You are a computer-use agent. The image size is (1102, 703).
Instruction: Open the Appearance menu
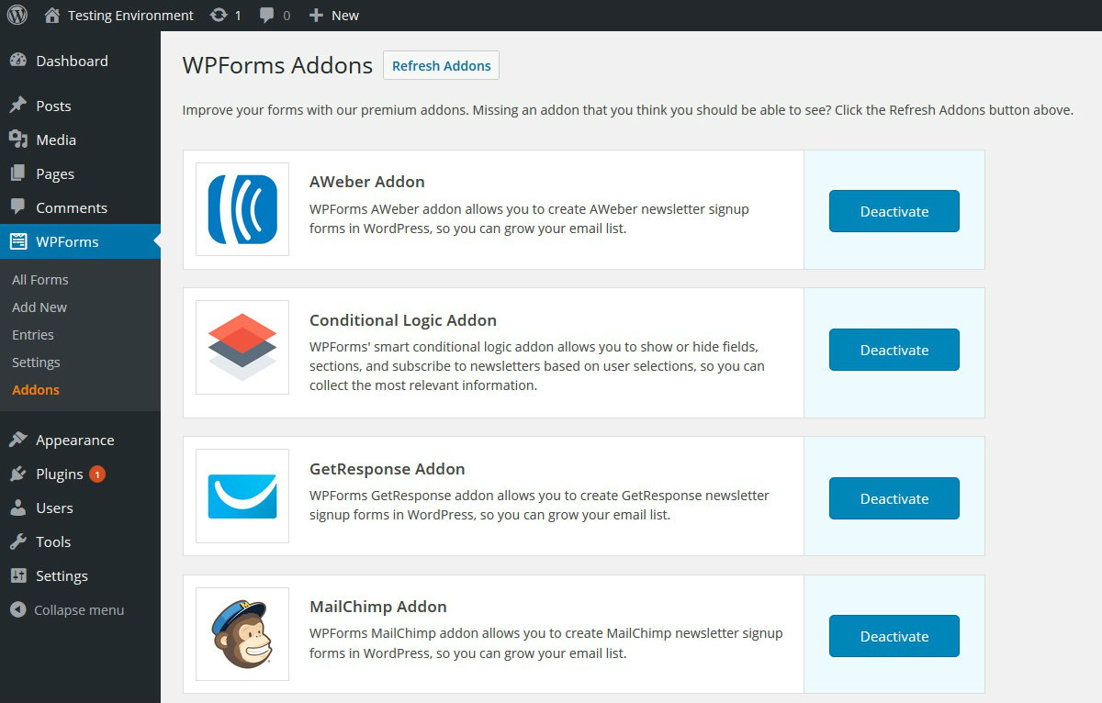pos(74,440)
